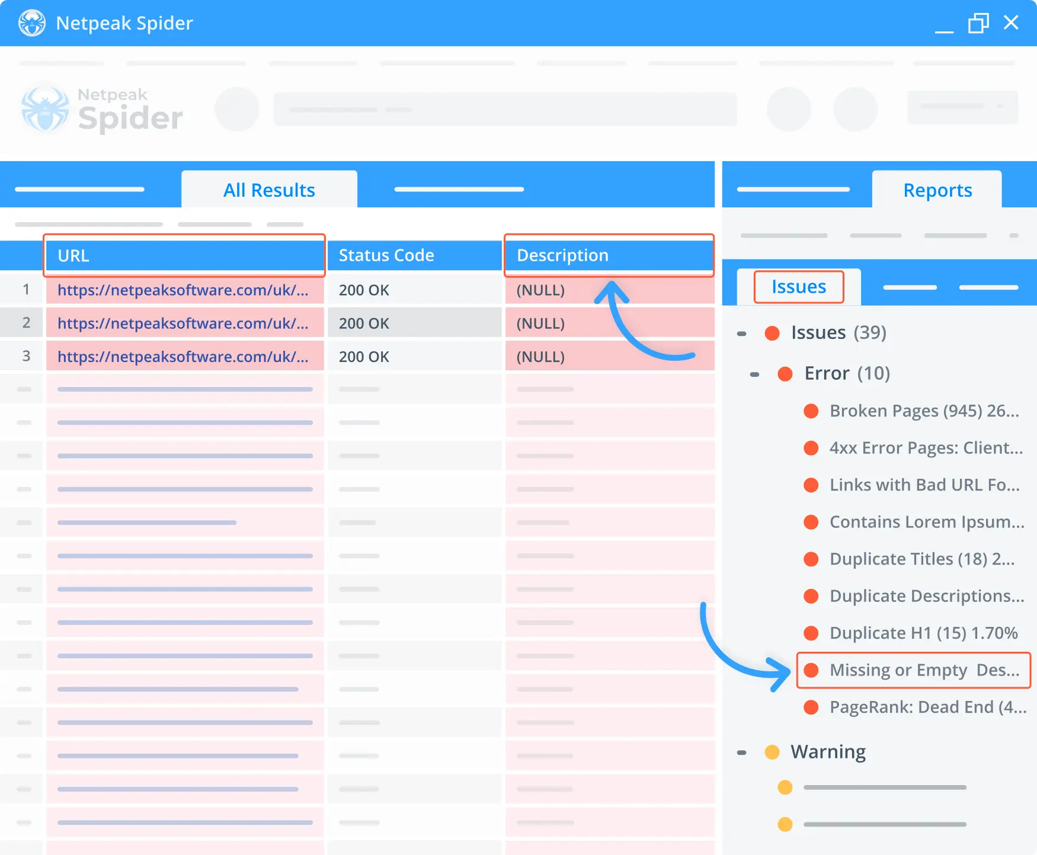Select the 200 OK cell in row 2
Image resolution: width=1037 pixels, height=855 pixels.
tap(414, 324)
